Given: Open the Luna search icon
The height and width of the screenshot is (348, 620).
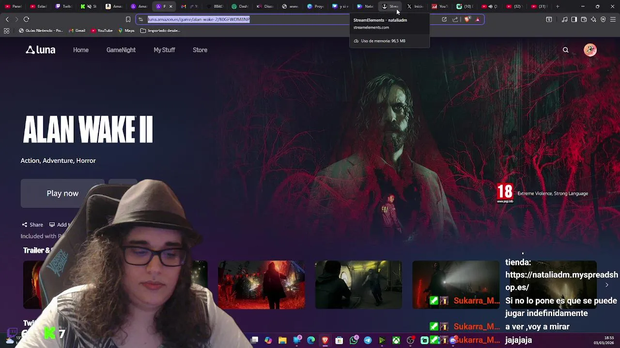Looking at the screenshot, I should (565, 50).
